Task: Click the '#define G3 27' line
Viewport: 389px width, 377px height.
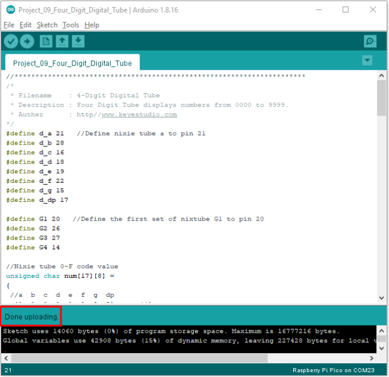Action: click(x=33, y=238)
